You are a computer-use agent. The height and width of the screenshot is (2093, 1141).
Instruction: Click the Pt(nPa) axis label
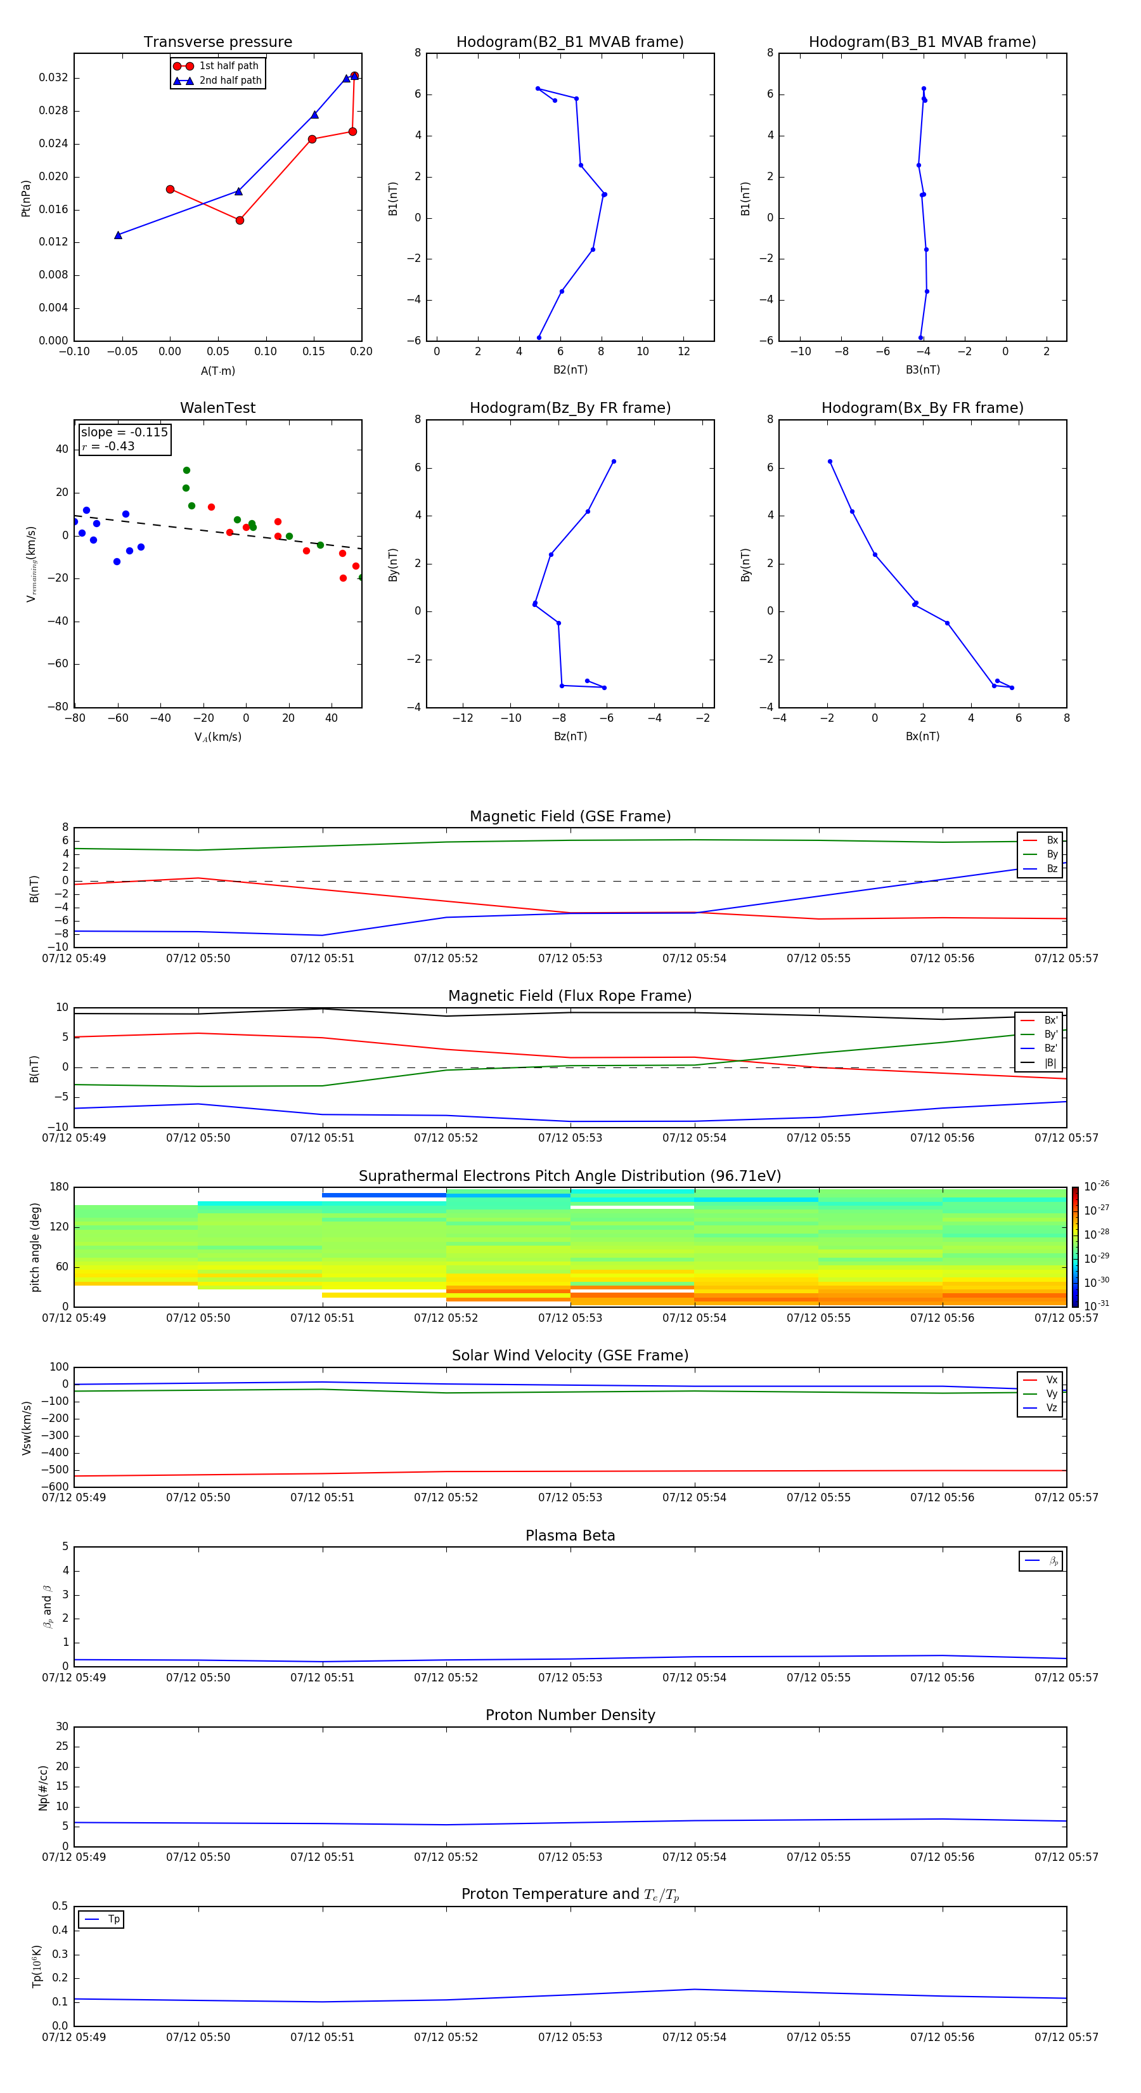(x=26, y=197)
